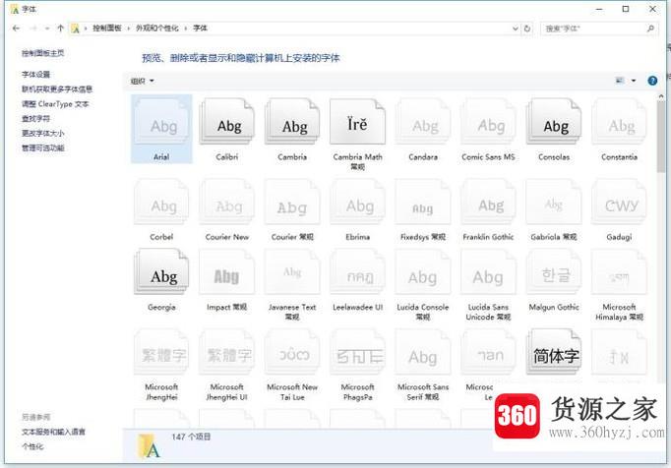Screen dimensions: 671x468
Task: Open 控制面板主页 link
Action: coord(42,53)
